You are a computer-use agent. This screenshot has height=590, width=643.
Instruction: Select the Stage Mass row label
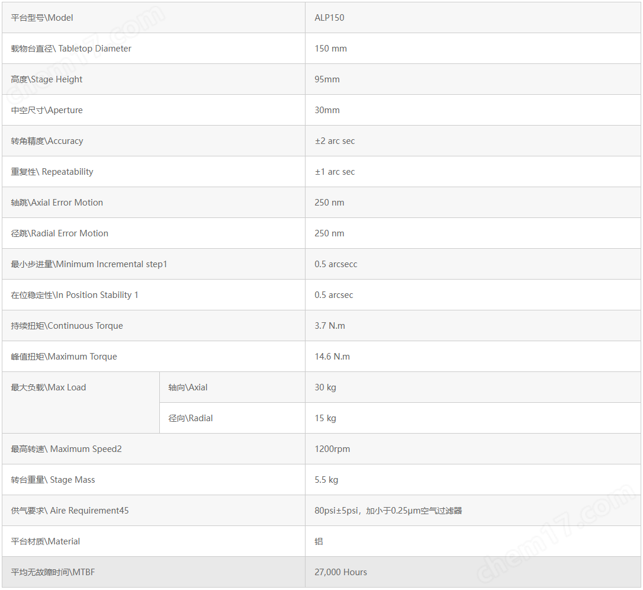tap(154, 480)
